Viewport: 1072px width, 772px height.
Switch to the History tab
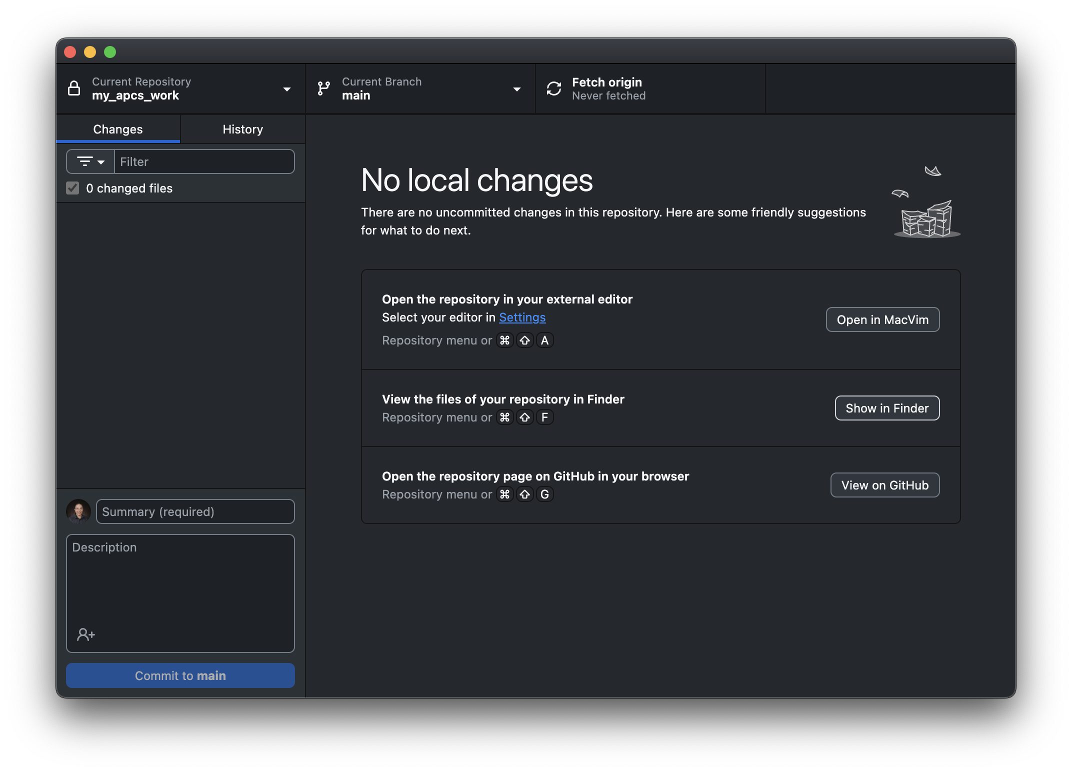tap(242, 129)
